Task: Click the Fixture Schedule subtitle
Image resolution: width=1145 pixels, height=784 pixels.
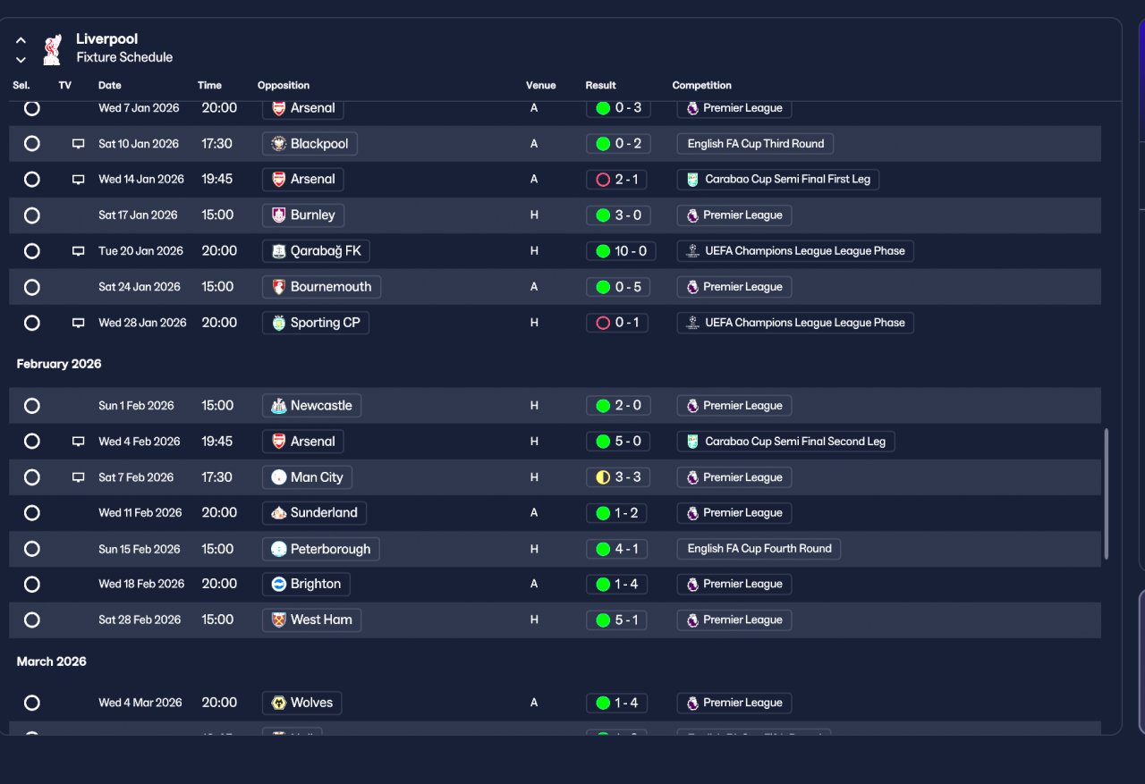Action: (124, 57)
